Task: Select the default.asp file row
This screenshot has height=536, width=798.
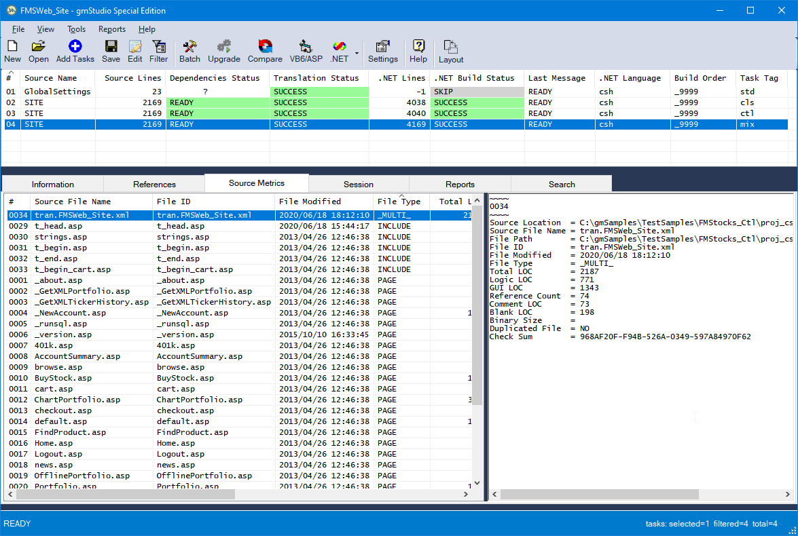Action: tap(60, 421)
